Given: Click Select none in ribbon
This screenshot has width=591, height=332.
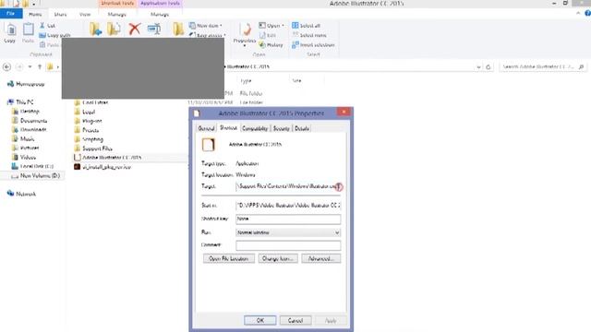Looking at the screenshot, I should pyautogui.click(x=309, y=35).
